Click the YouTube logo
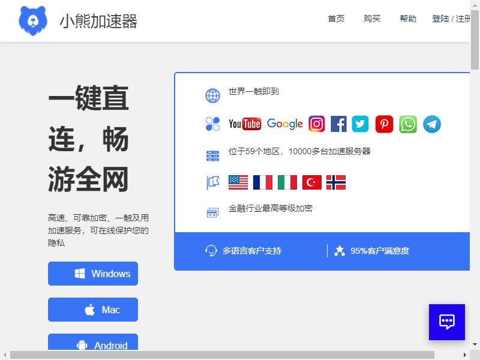Viewport: 480px width, 360px height. (x=245, y=124)
